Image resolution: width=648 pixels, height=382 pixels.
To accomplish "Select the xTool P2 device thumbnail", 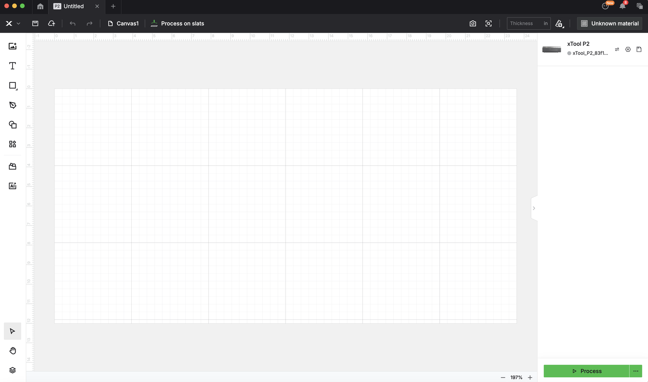I will coord(552,49).
